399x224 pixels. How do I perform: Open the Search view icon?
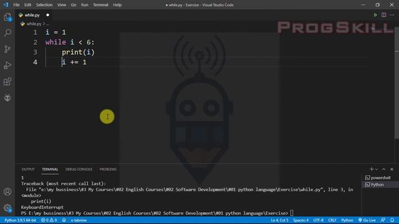(x=7, y=33)
